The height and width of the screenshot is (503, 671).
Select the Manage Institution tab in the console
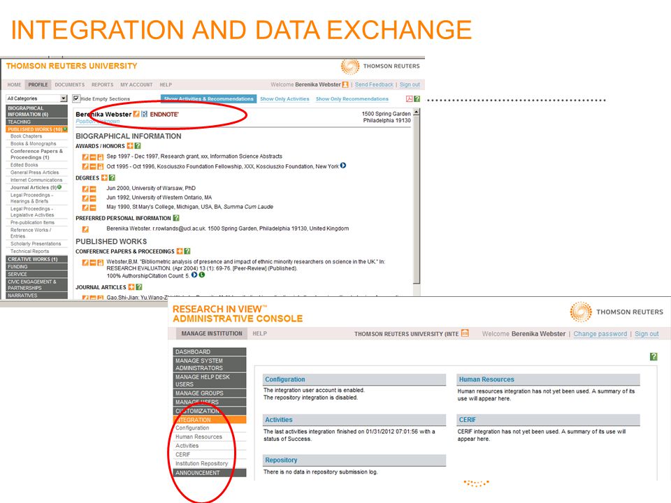212,333
